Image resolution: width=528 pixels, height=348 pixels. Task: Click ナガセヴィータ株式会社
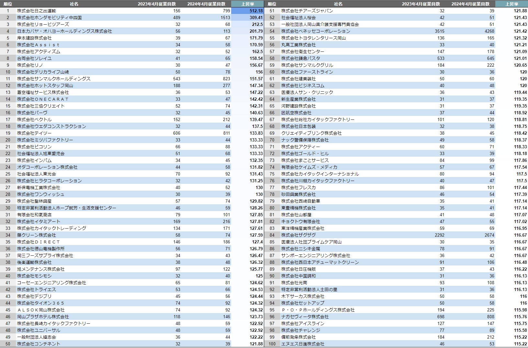pos(305,317)
